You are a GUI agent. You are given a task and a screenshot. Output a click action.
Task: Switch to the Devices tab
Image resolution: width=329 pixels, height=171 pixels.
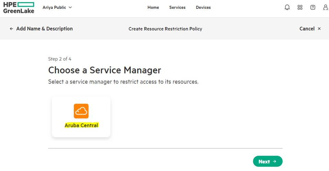203,7
